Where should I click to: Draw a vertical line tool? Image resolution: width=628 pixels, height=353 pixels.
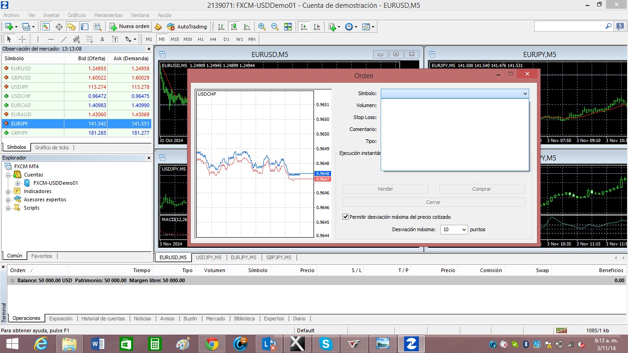coord(38,39)
